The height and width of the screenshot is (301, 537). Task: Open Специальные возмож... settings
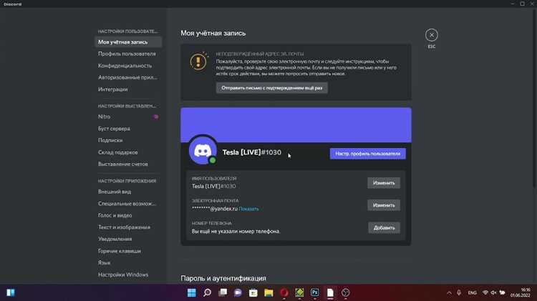128,204
